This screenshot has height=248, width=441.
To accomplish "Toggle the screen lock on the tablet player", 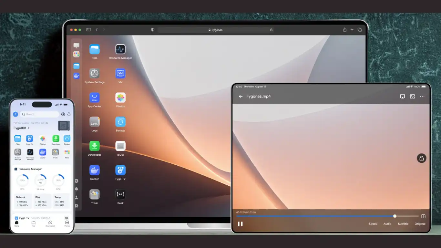I will click(x=422, y=158).
